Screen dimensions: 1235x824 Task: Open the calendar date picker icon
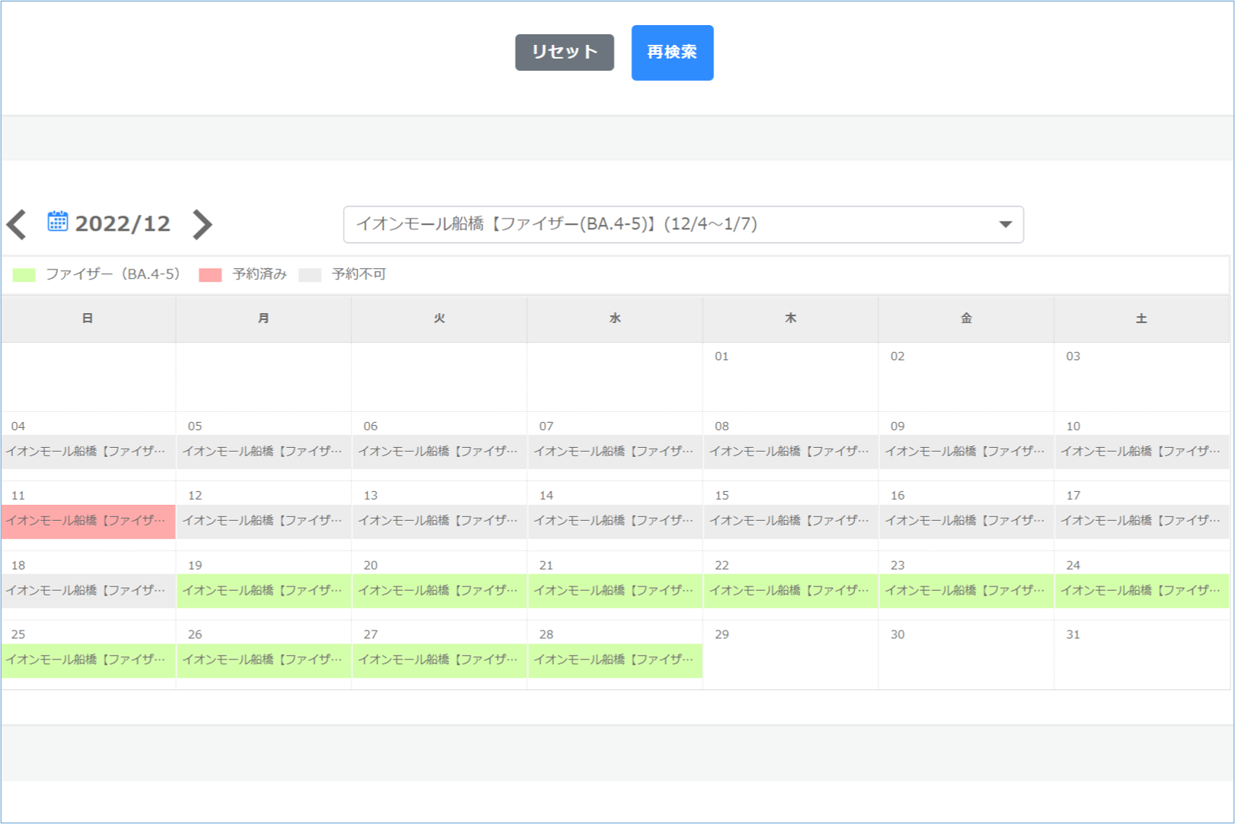[x=57, y=222]
